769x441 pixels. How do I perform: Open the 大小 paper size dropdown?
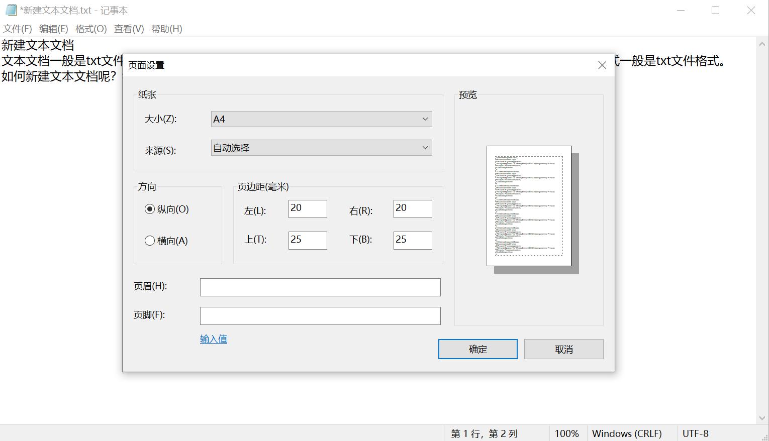point(321,119)
